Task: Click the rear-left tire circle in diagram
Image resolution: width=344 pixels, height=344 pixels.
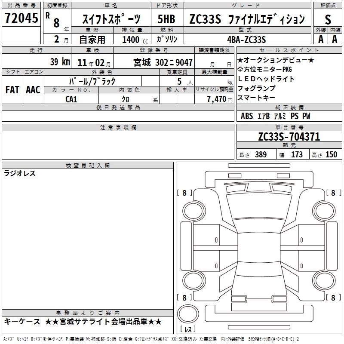Action: tap(194, 281)
